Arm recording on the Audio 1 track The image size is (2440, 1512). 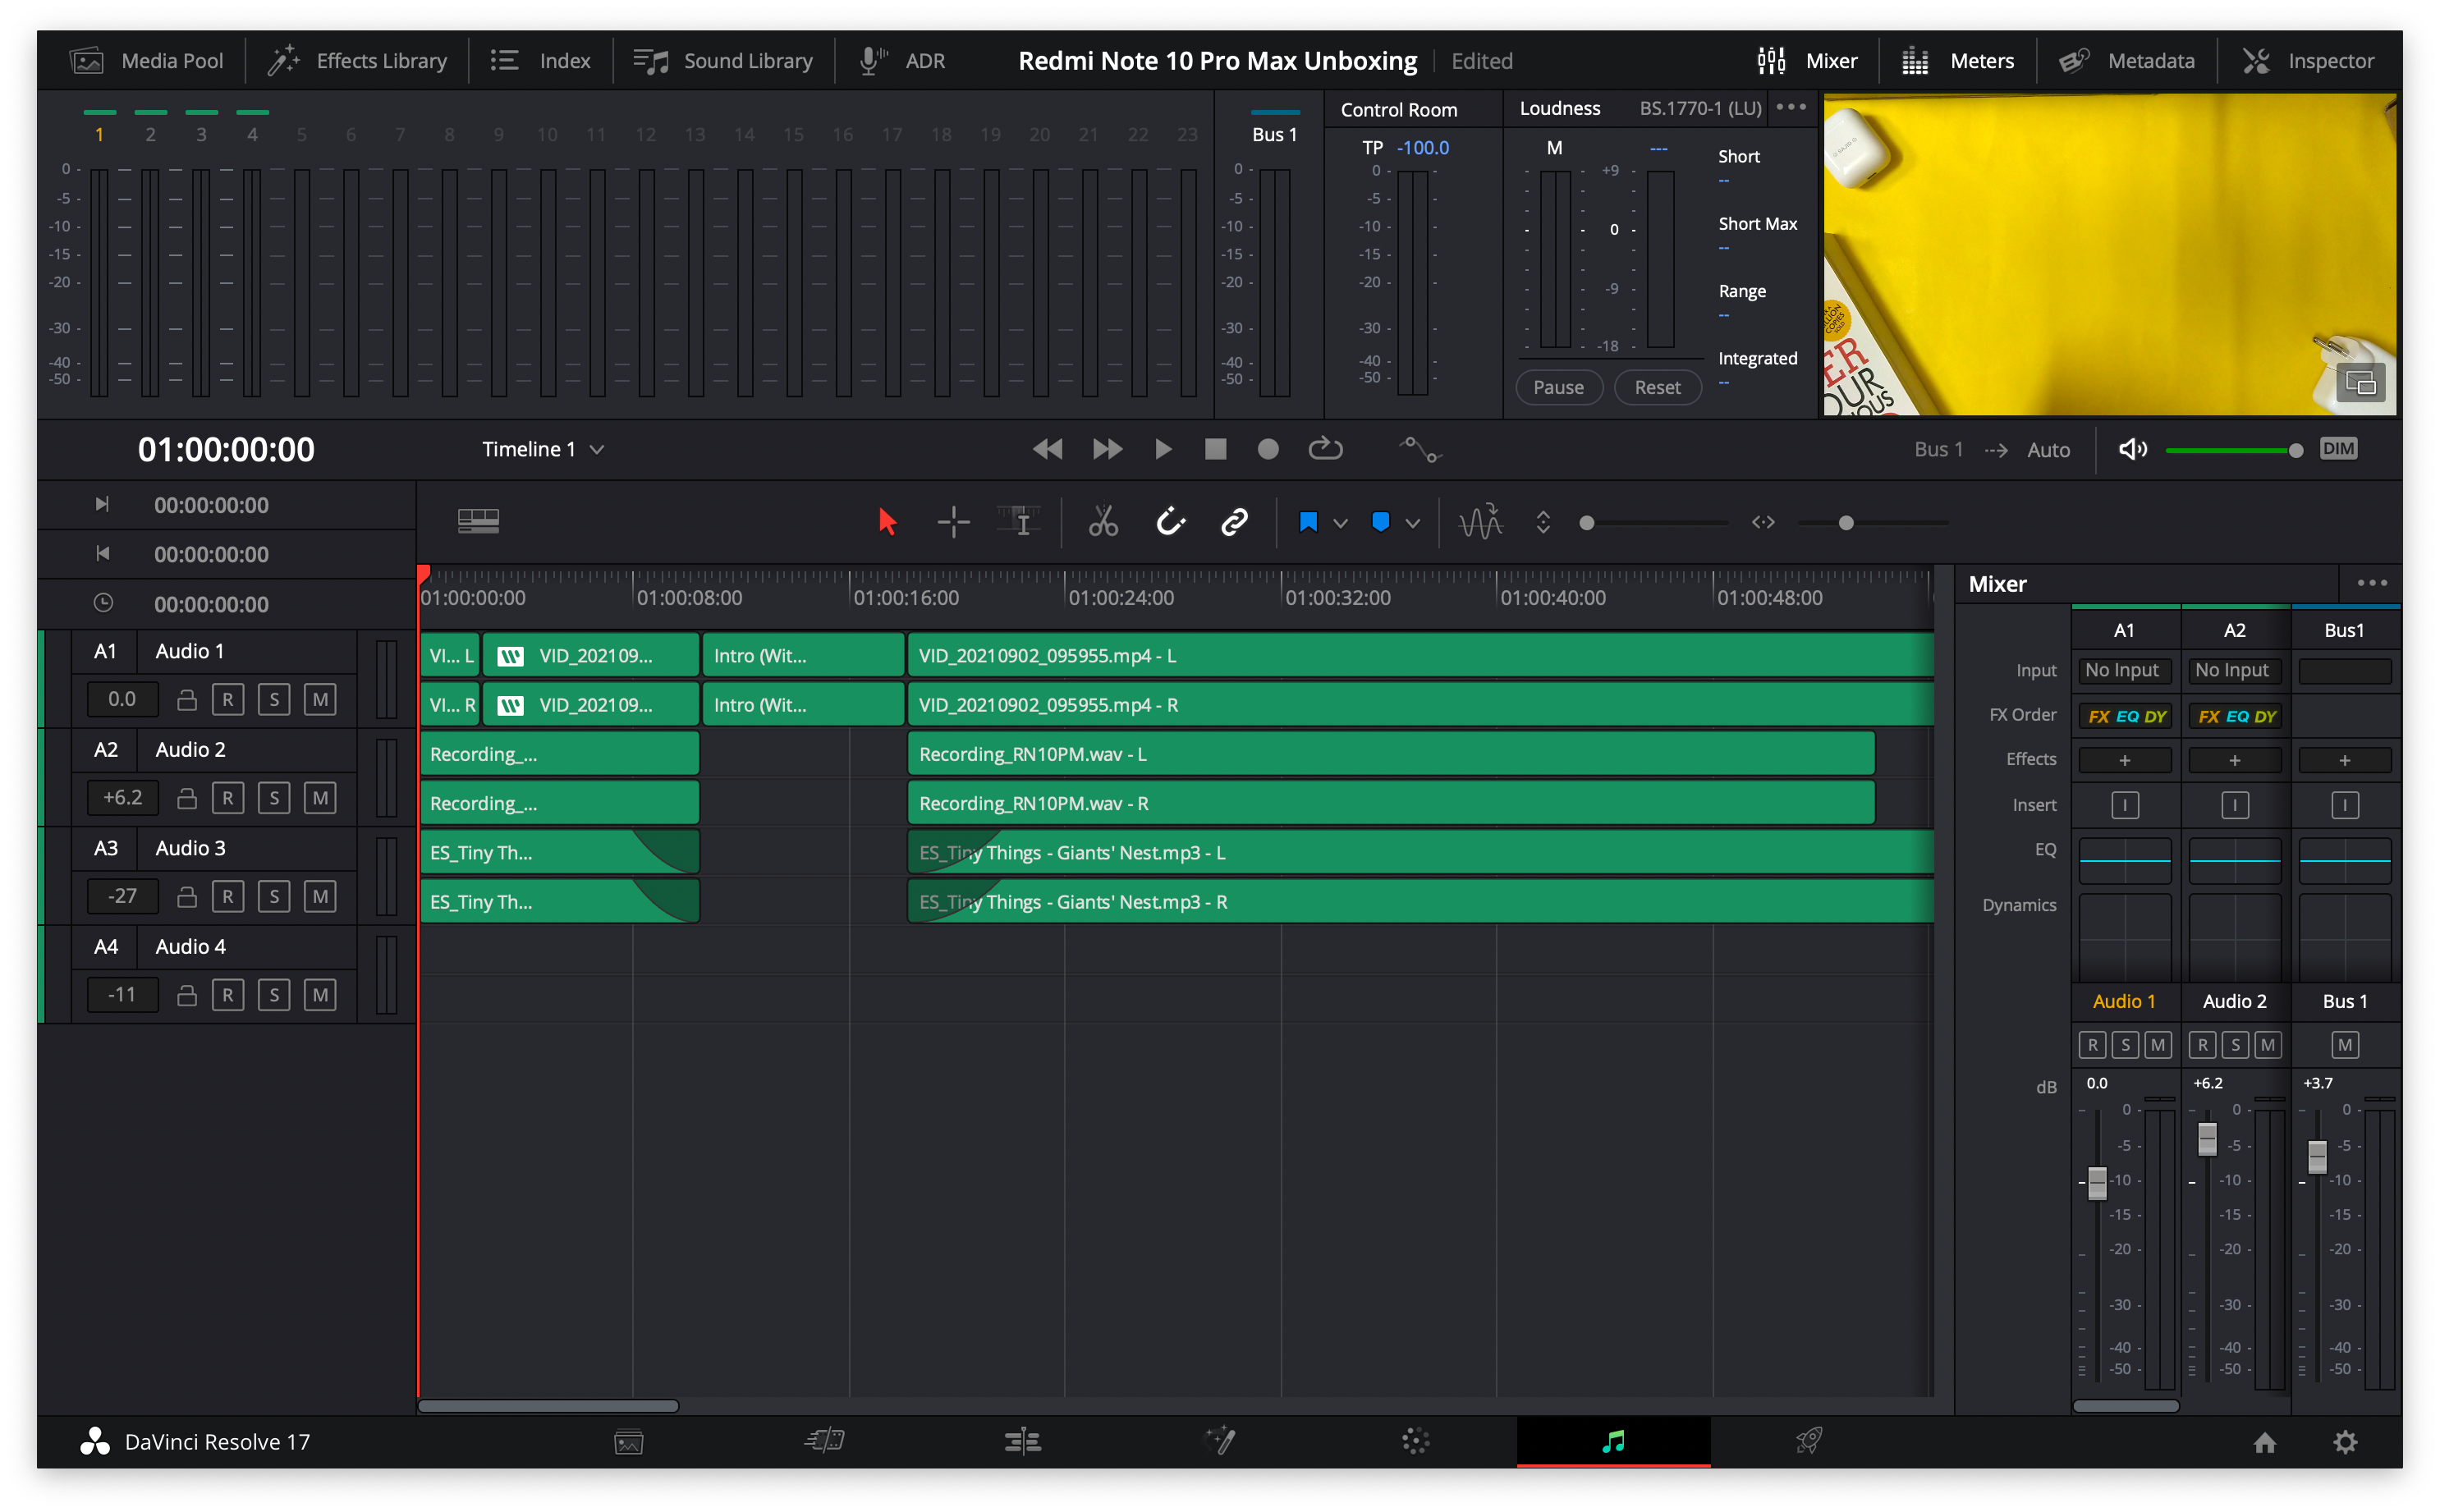tap(228, 699)
